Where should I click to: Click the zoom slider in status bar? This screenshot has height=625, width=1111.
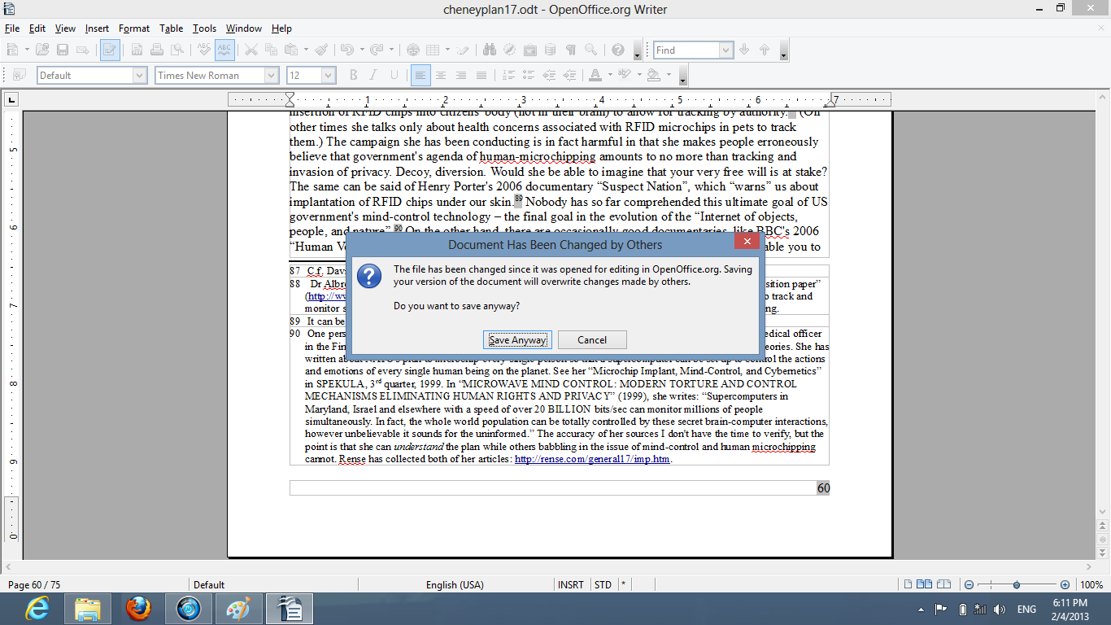tap(1017, 585)
